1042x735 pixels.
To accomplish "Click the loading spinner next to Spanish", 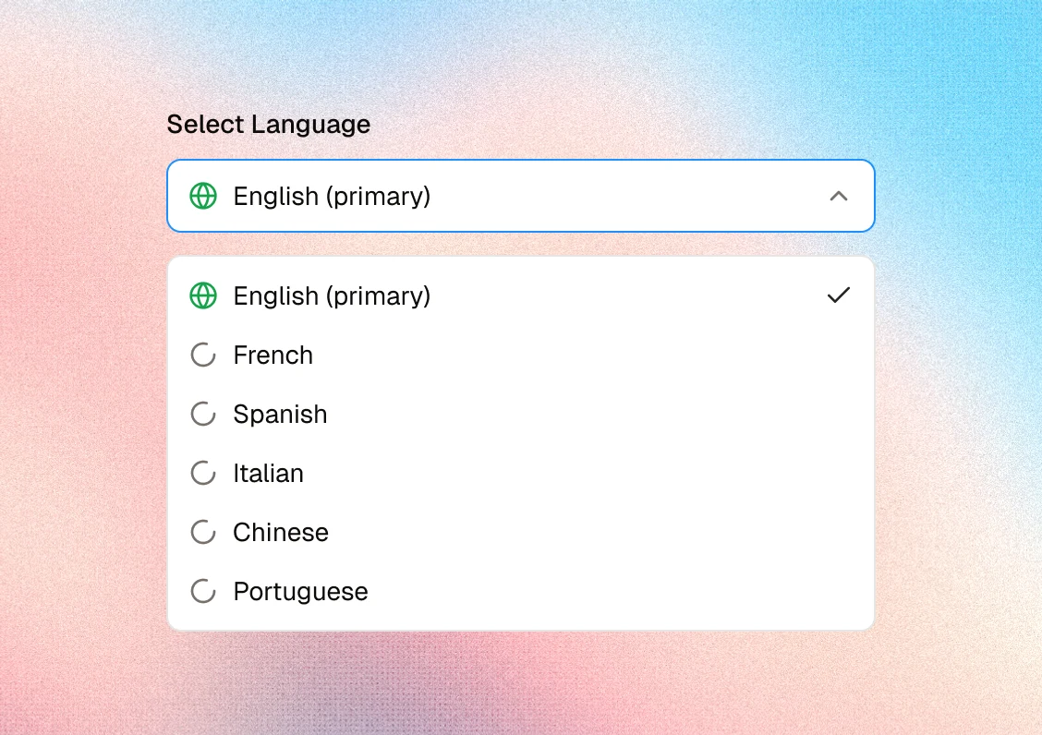I will point(203,414).
